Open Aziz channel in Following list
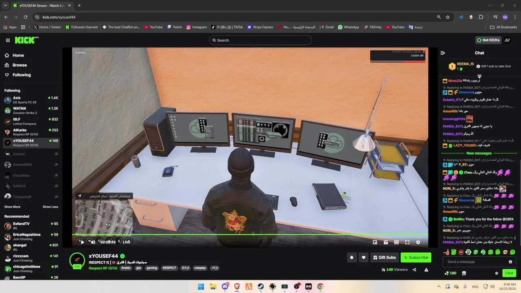The height and width of the screenshot is (293, 521). pos(31,100)
